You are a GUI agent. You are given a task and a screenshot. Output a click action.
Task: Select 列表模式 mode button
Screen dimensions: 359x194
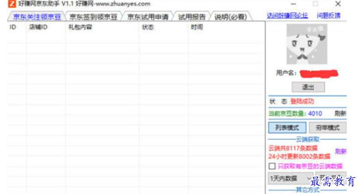287,128
